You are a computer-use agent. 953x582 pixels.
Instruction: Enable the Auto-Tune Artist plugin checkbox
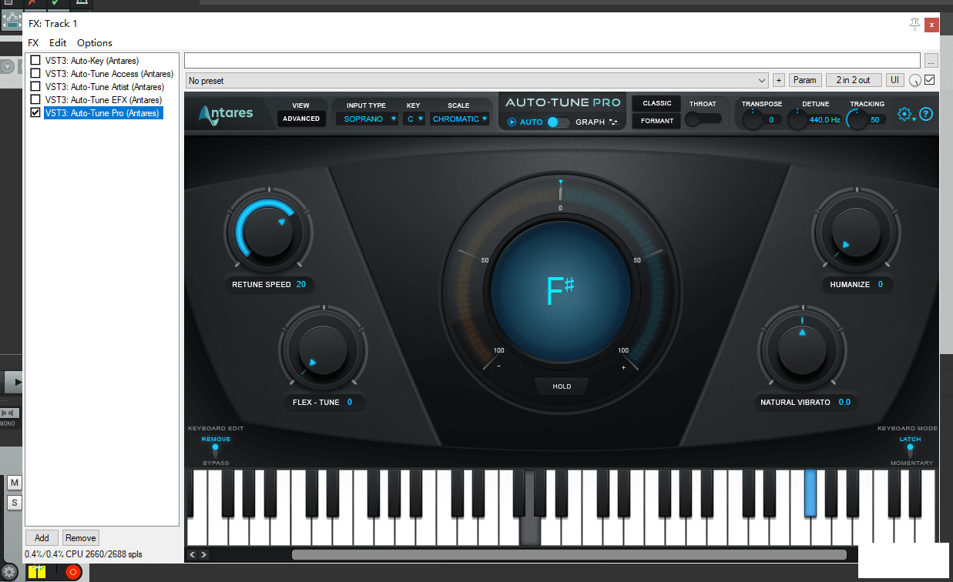tap(35, 87)
